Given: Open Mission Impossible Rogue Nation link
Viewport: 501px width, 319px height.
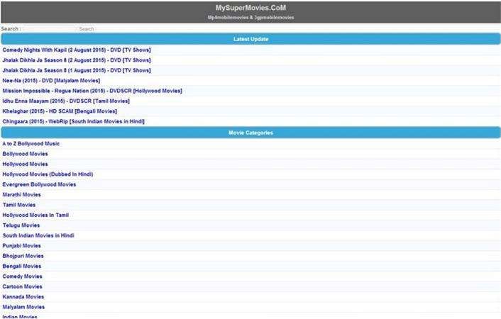Looking at the screenshot, I should [x=92, y=91].
